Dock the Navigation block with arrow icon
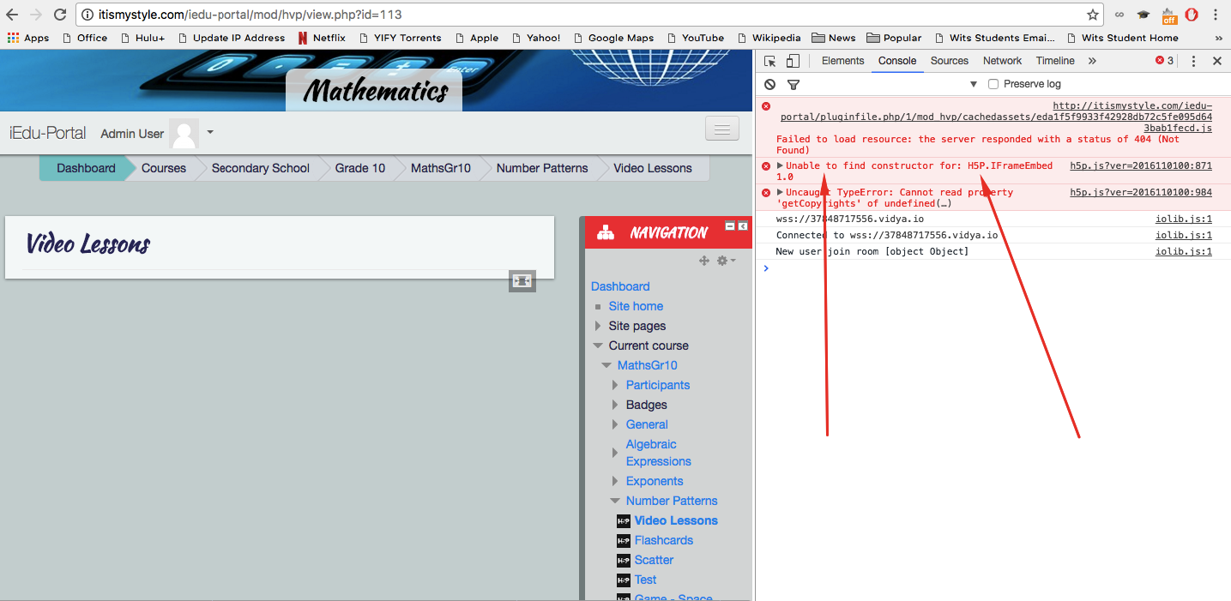This screenshot has width=1231, height=601. click(x=743, y=226)
